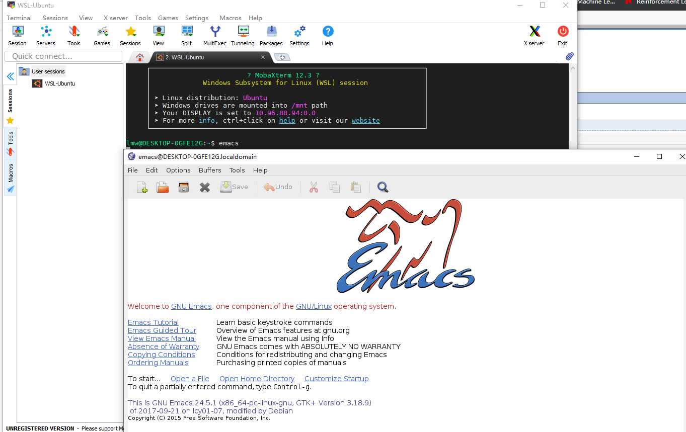Click the GNU/Linux link in welcome line
This screenshot has height=432, width=686.
[314, 306]
